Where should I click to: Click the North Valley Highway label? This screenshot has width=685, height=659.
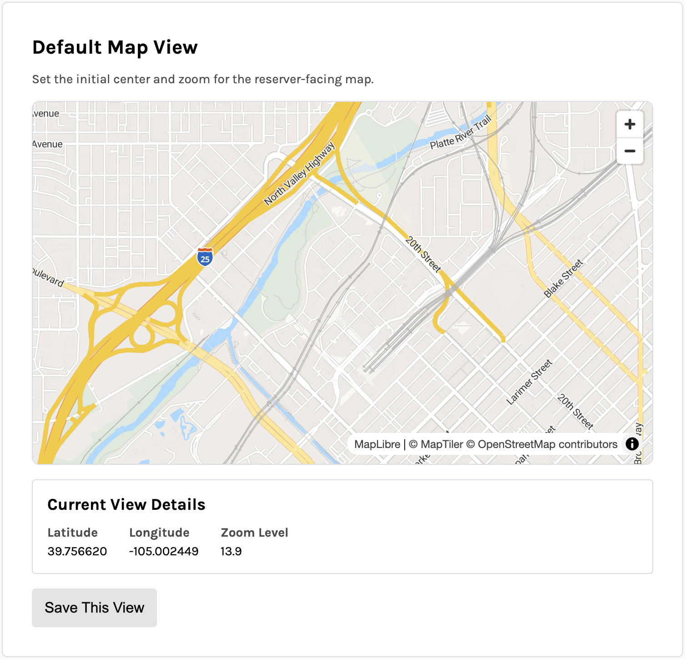299,173
